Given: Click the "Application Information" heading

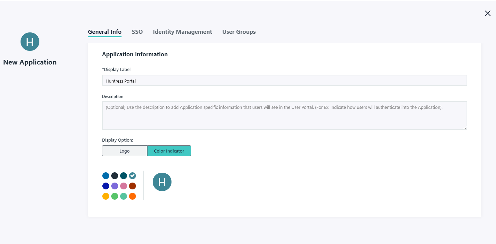Looking at the screenshot, I should (135, 54).
